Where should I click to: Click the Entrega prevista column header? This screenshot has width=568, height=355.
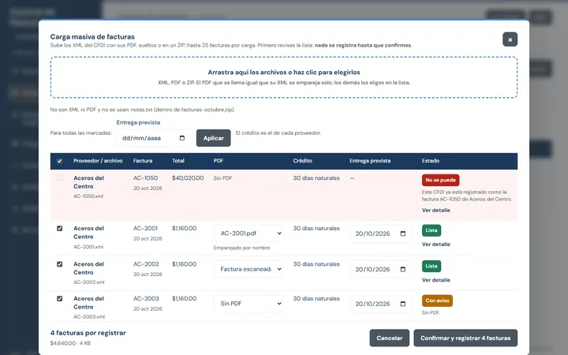(370, 161)
